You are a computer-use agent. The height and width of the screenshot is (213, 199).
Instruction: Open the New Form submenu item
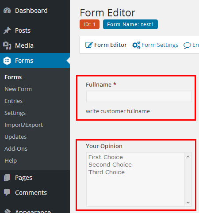point(18,89)
